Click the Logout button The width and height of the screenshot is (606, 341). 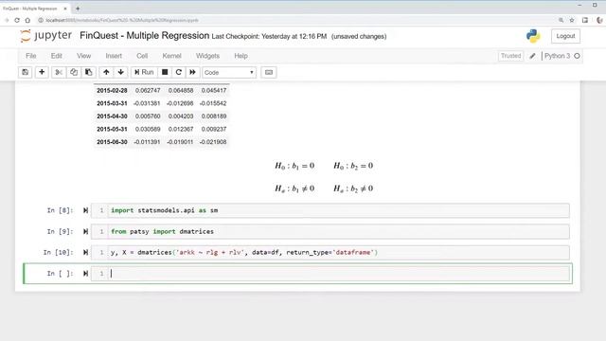tap(565, 36)
